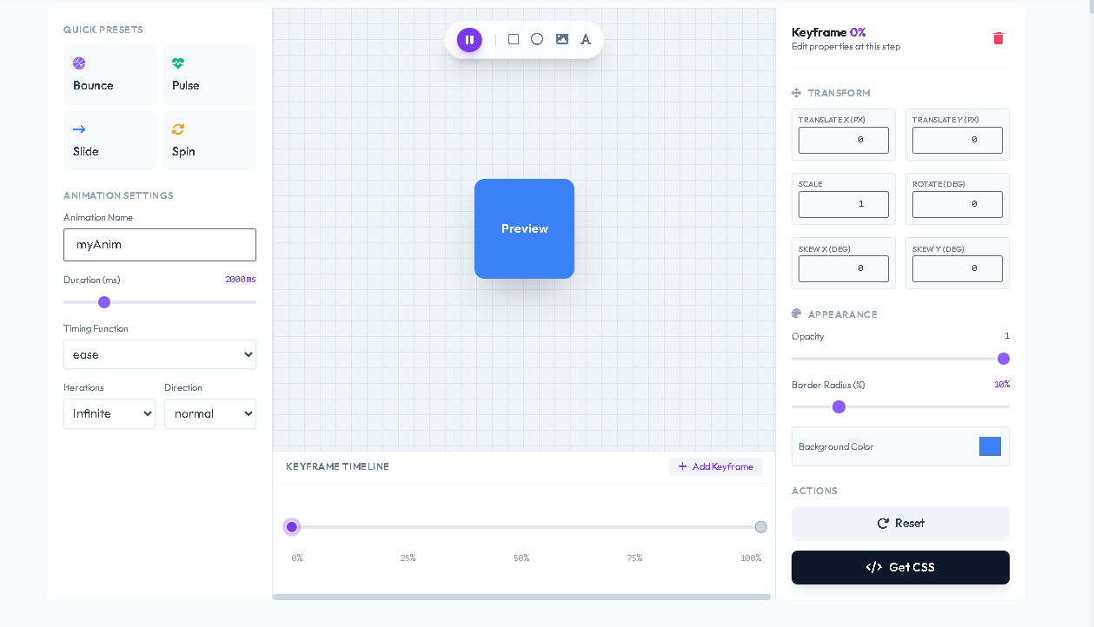This screenshot has height=627, width=1094.
Task: Select the text element tool
Action: coord(586,39)
